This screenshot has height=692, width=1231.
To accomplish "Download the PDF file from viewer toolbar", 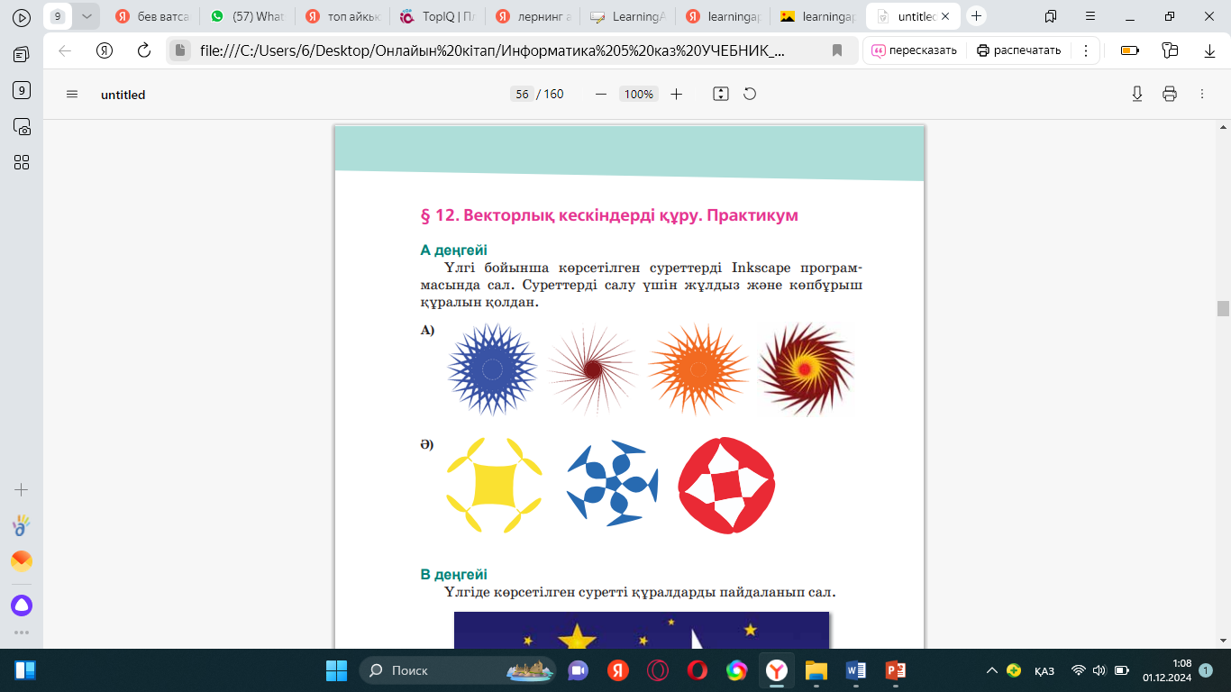I will [x=1137, y=94].
